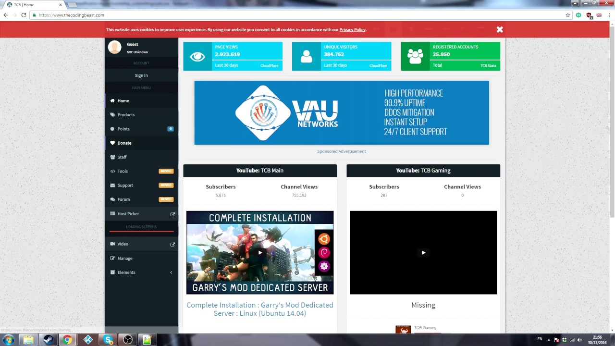Click the points count badge
The width and height of the screenshot is (615, 346).
pos(171,129)
